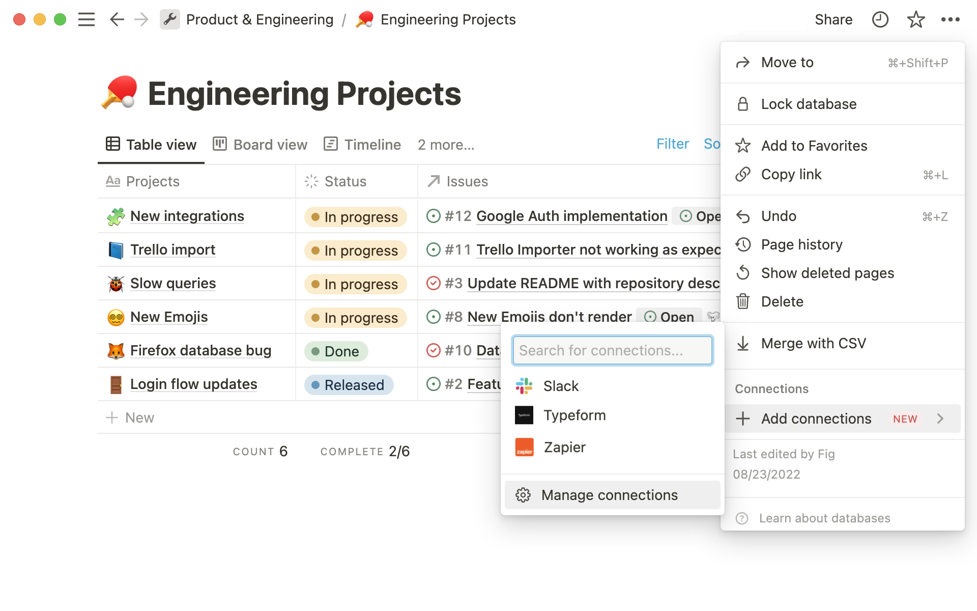Viewport: 977px width, 611px height.
Task: Expand the 2 more views dropdown
Action: click(x=446, y=145)
